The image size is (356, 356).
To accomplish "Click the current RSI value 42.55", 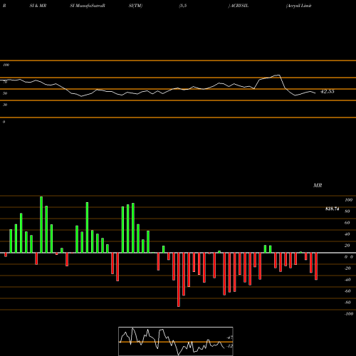I will click(328, 91).
